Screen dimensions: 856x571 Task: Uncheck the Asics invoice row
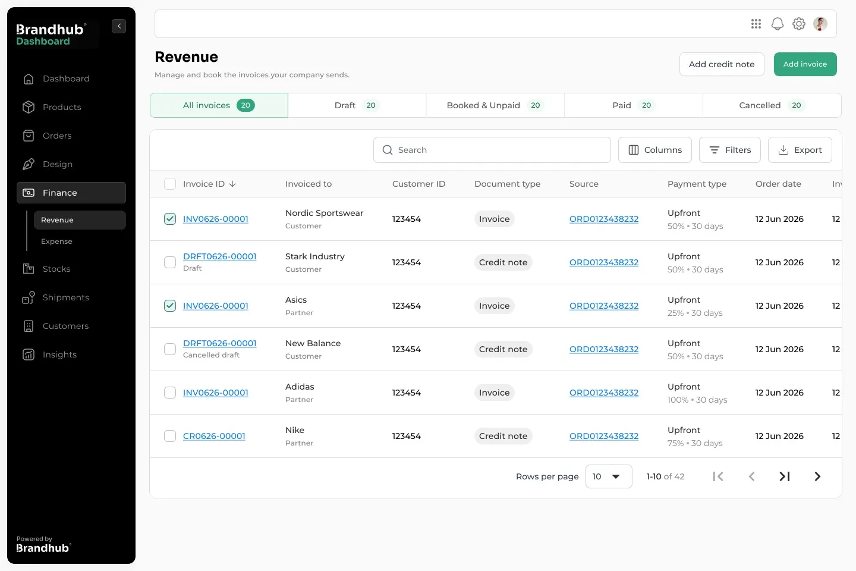coord(170,306)
